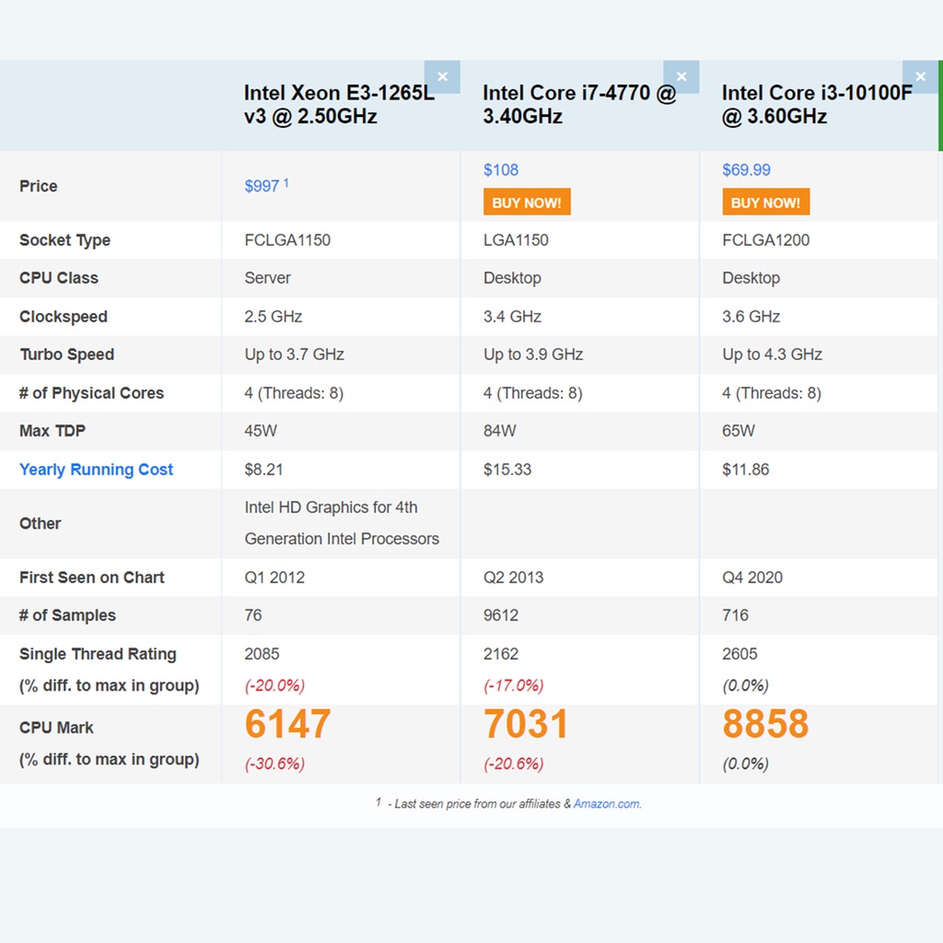This screenshot has width=943, height=943.
Task: Click the 76 samples value
Action: pyautogui.click(x=253, y=615)
